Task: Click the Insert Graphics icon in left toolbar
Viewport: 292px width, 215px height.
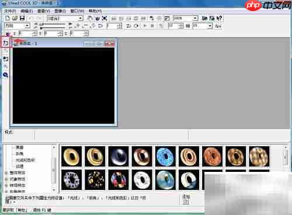Action: 6,59
